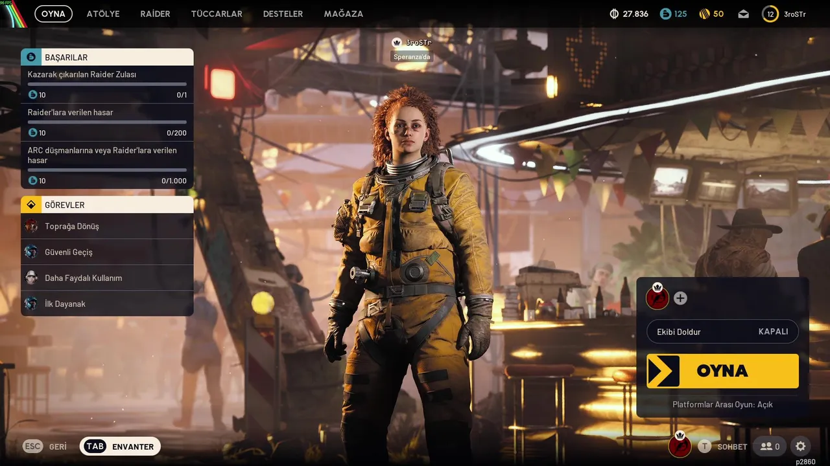
Task: Select 'Kazarak çıkarılan Raider Zulası' achievement
Action: click(107, 84)
